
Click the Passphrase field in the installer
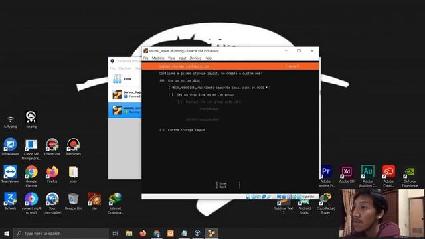coord(209,109)
